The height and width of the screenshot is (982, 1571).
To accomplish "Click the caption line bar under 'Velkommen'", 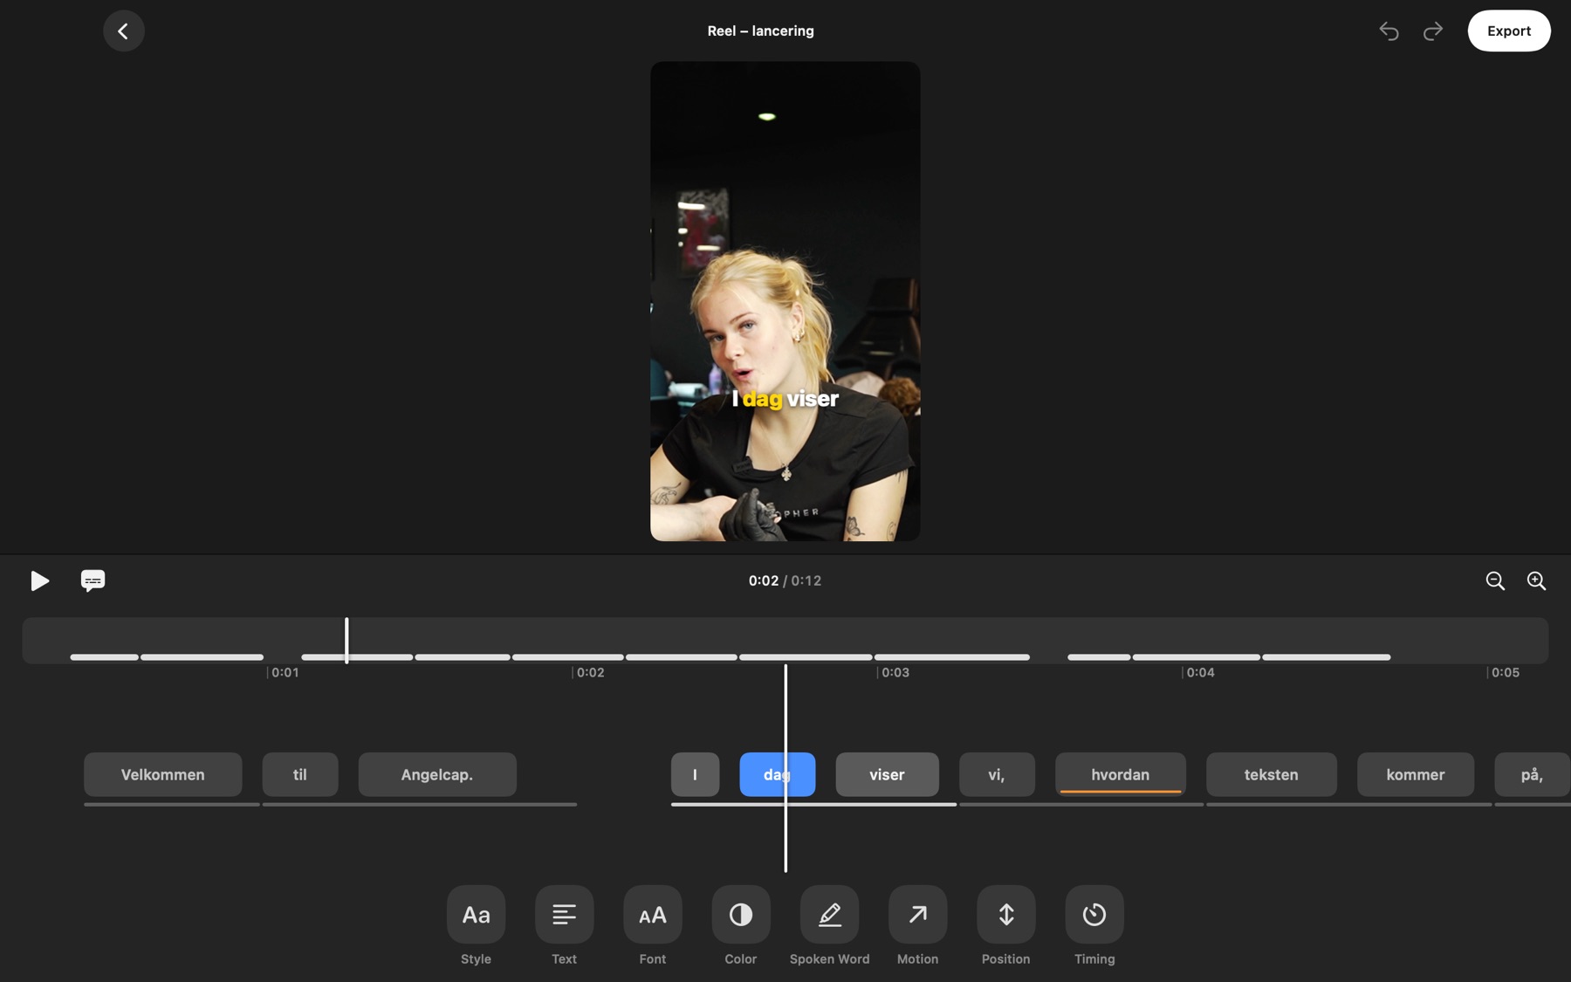I will (171, 804).
